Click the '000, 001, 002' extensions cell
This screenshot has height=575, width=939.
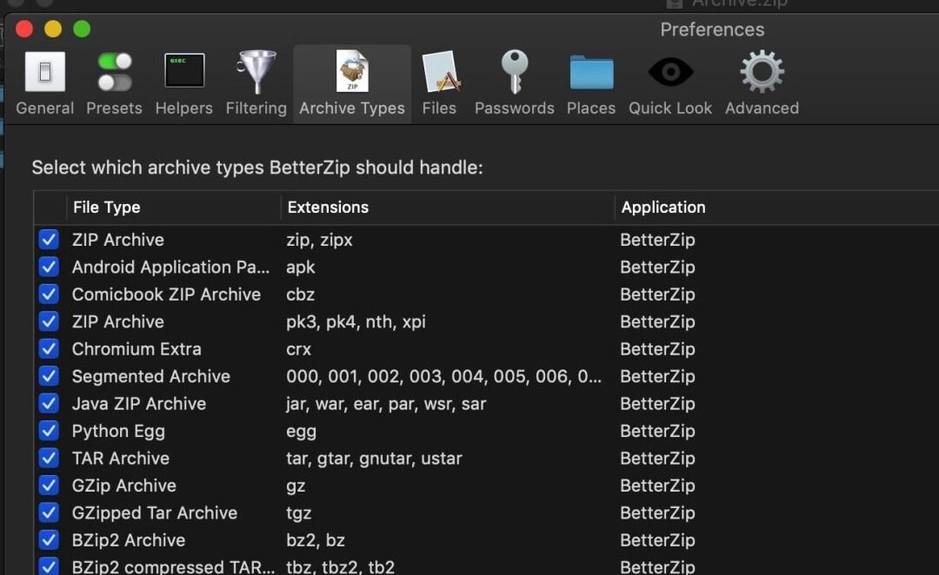pos(443,376)
